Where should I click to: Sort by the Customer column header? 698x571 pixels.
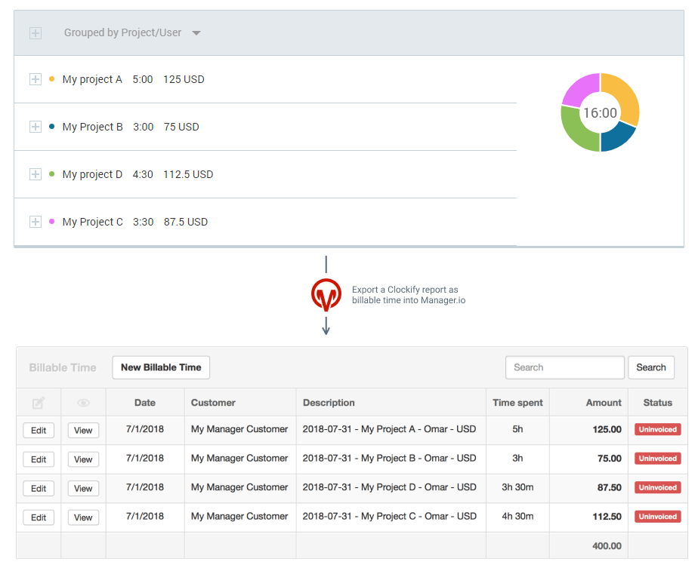(x=213, y=403)
